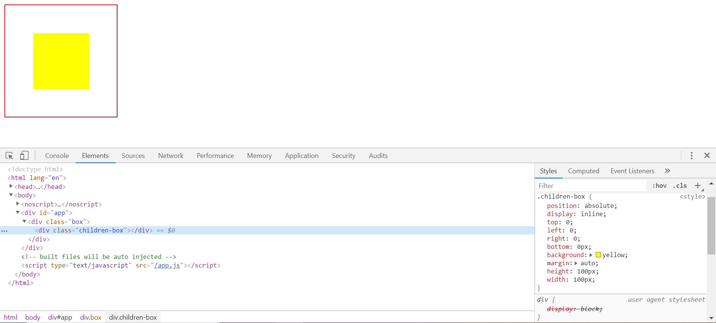Open the <style> source link for .children-box
This screenshot has height=323, width=716.
[x=693, y=196]
